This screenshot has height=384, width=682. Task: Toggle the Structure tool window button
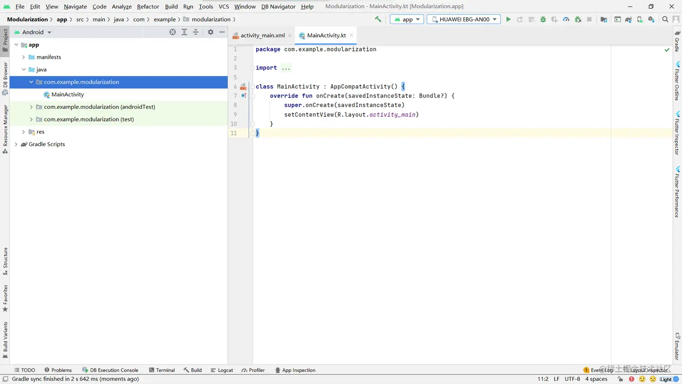click(x=5, y=261)
